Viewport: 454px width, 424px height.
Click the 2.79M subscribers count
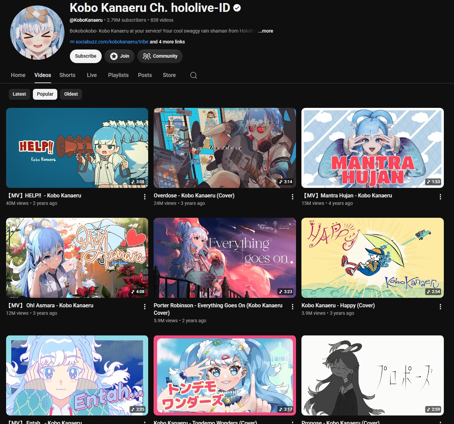pyautogui.click(x=126, y=20)
